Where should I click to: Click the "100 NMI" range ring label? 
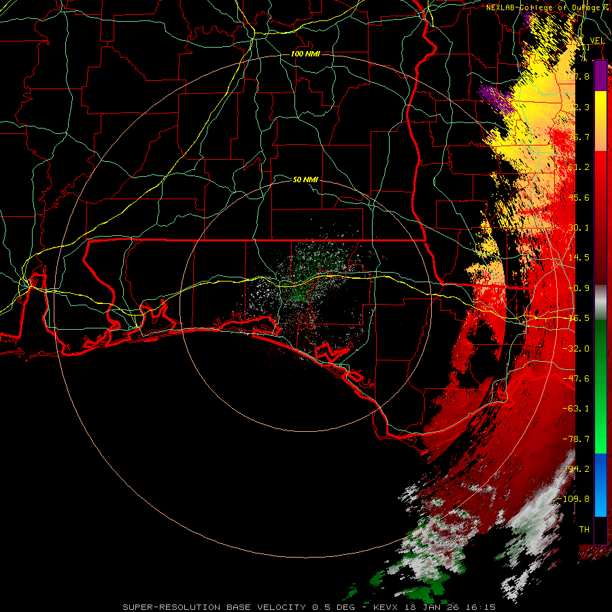click(x=305, y=54)
